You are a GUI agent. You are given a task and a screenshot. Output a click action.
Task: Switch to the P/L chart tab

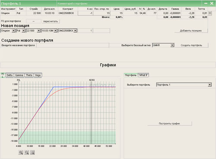[3, 75]
